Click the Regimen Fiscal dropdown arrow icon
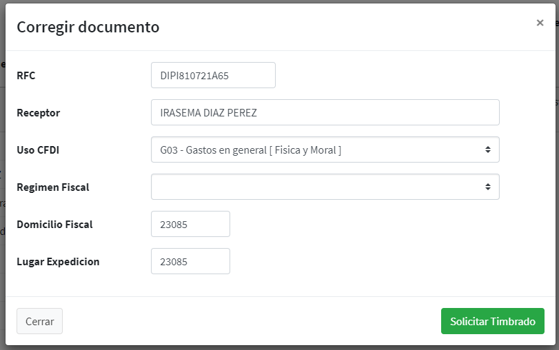The height and width of the screenshot is (350, 559). (x=487, y=187)
